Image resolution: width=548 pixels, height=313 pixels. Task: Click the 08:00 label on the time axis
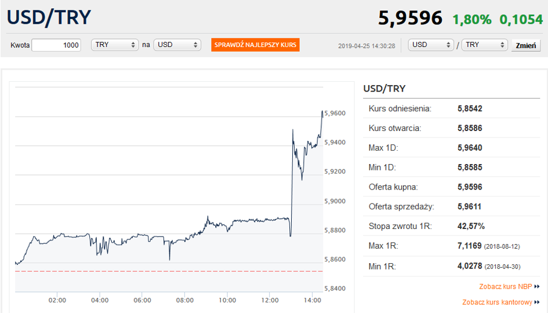[185, 300]
